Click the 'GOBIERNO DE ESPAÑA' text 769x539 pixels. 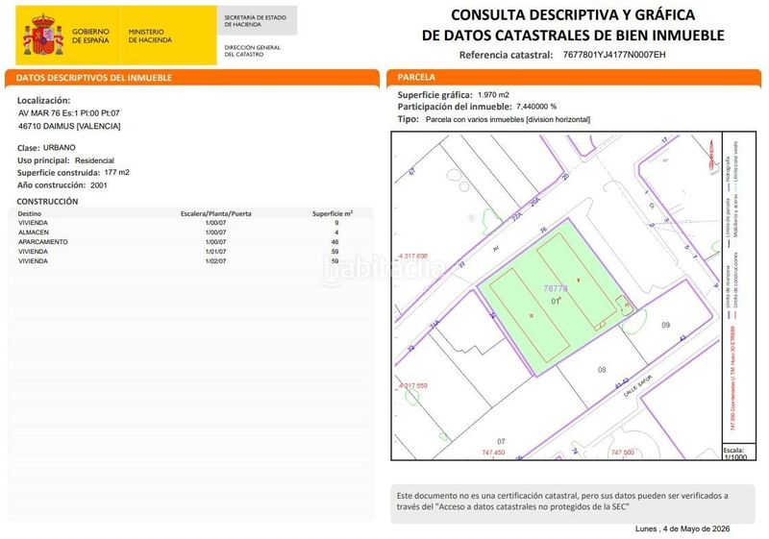click(x=90, y=36)
